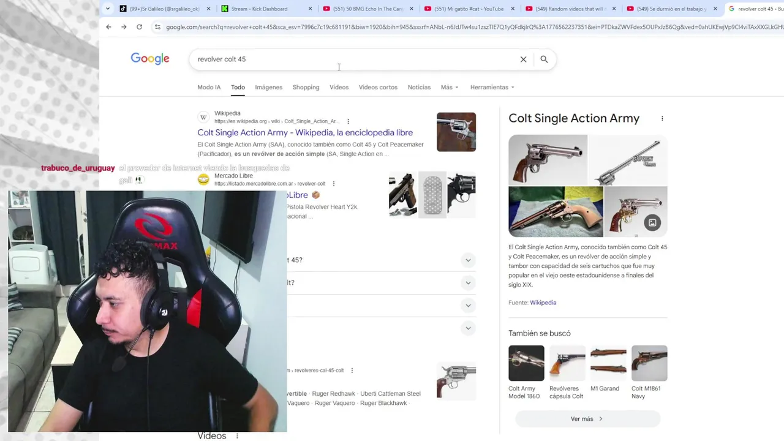Open the Shopping results tab
784x441 pixels.
pyautogui.click(x=306, y=87)
